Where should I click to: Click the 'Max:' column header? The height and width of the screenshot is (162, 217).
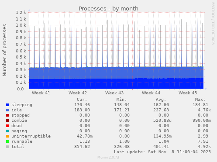pos(200,100)
